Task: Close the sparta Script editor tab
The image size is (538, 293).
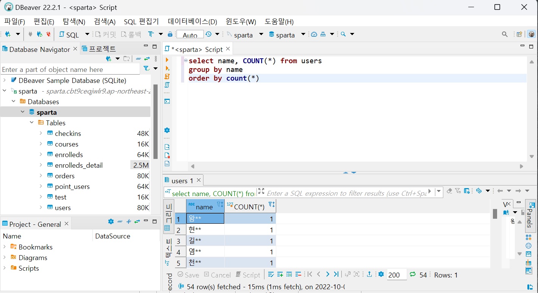Action: 228,48
